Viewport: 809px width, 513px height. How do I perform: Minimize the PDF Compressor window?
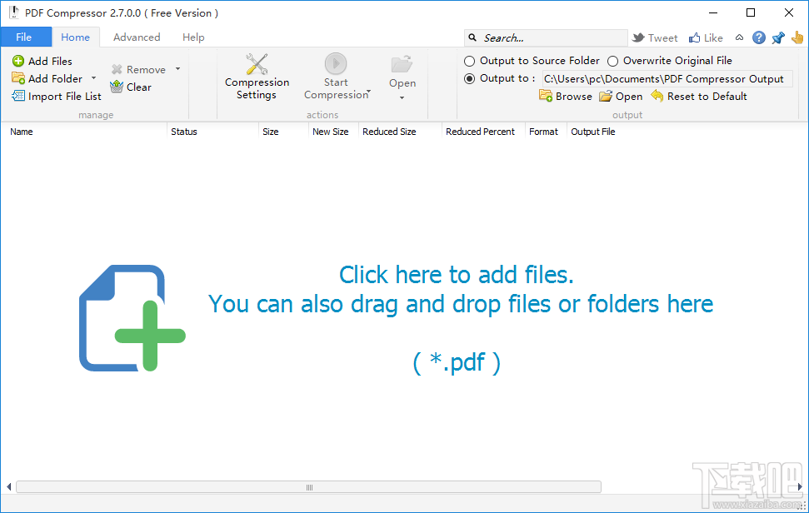[713, 12]
